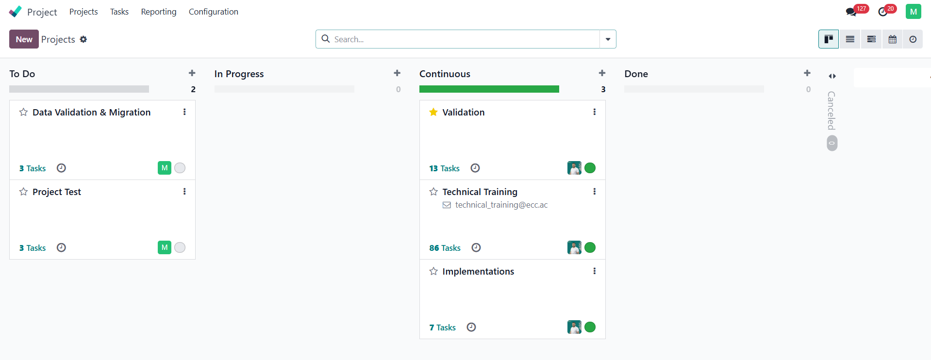Star the Technical Training project
This screenshot has width=931, height=360.
433,192
